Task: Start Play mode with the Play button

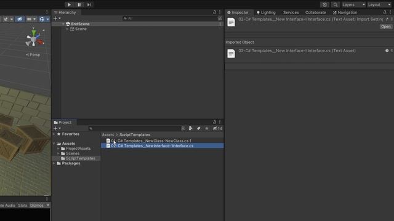Action: pyautogui.click(x=69, y=4)
